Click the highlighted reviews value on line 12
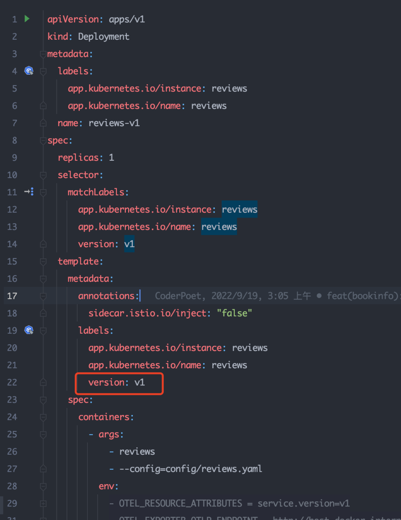Screen dimensions: 401x520 tap(239, 209)
